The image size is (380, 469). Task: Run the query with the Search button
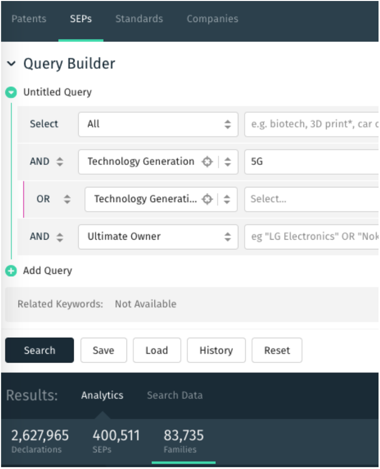[x=40, y=350]
